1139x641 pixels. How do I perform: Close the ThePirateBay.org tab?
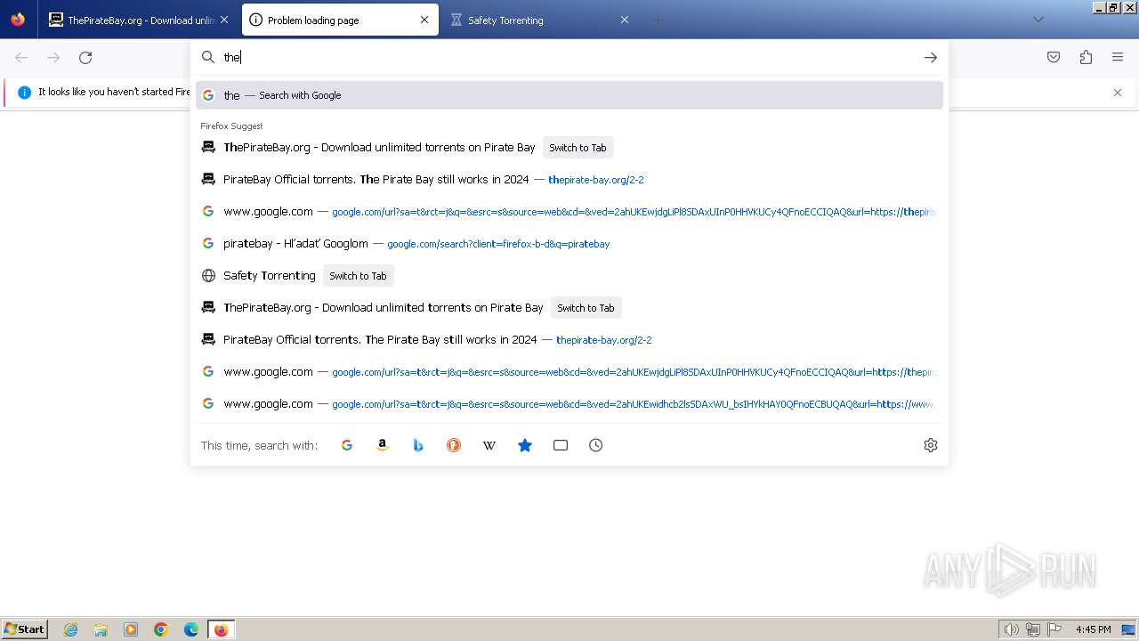[223, 20]
